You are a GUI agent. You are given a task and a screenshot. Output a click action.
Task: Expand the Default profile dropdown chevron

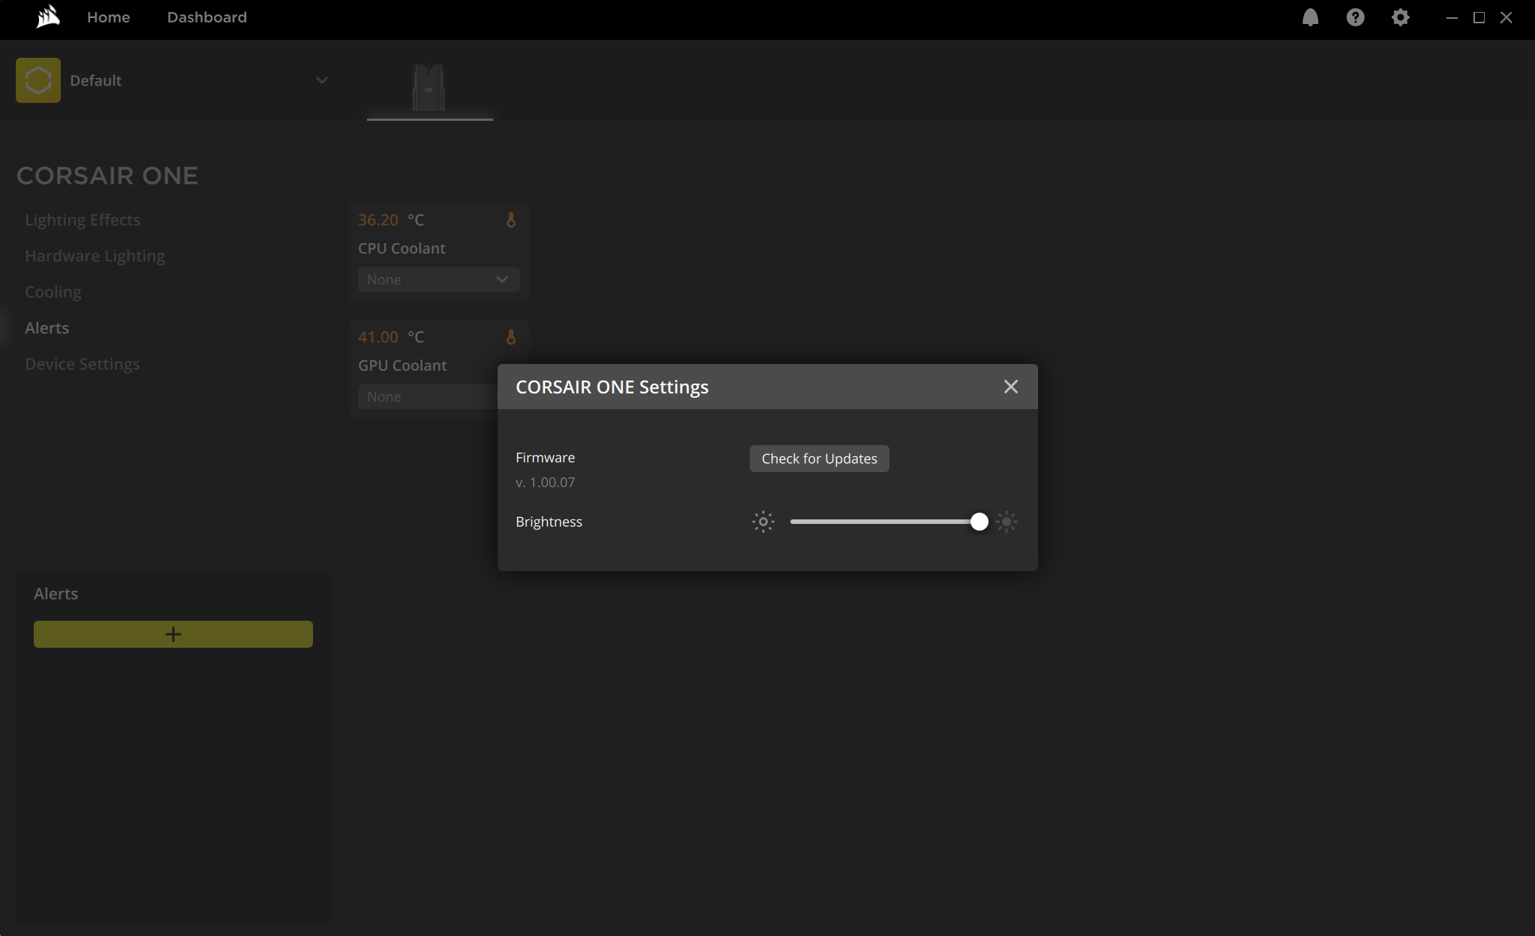[322, 80]
